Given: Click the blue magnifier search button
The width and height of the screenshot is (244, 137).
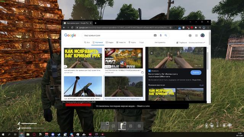Looking at the screenshot, I should click(x=166, y=35).
